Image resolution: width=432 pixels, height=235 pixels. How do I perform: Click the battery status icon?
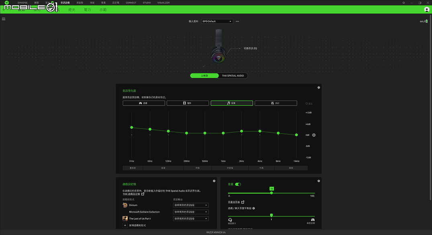click(426, 21)
